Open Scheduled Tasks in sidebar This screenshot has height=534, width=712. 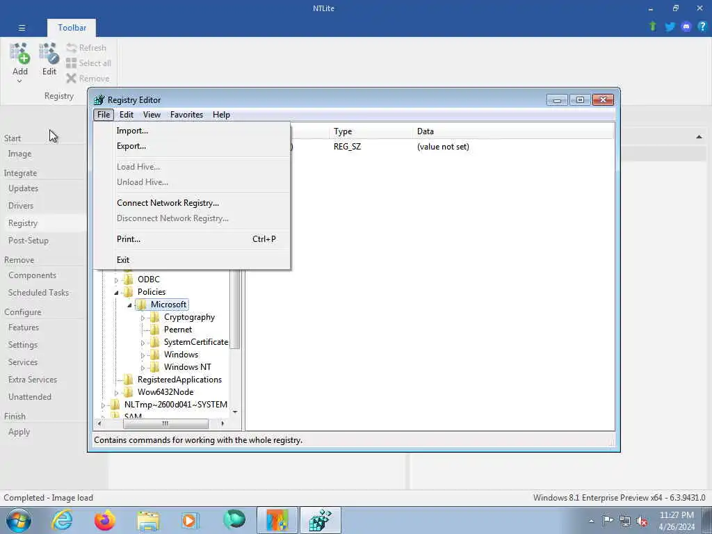tap(39, 293)
